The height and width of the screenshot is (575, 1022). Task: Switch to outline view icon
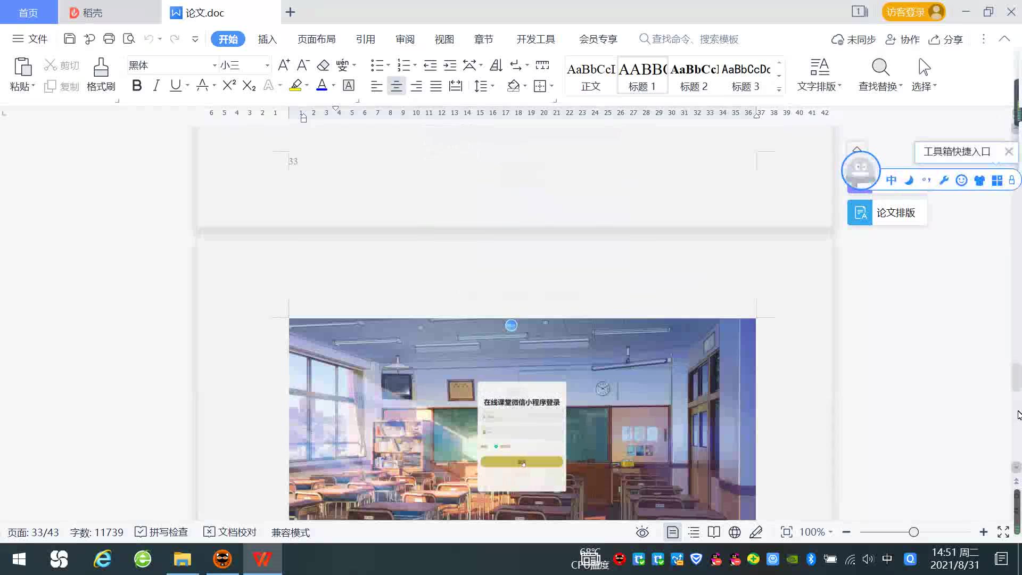coord(694,532)
